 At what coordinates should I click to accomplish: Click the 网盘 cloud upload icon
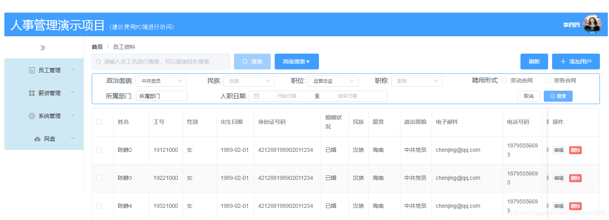(38, 139)
